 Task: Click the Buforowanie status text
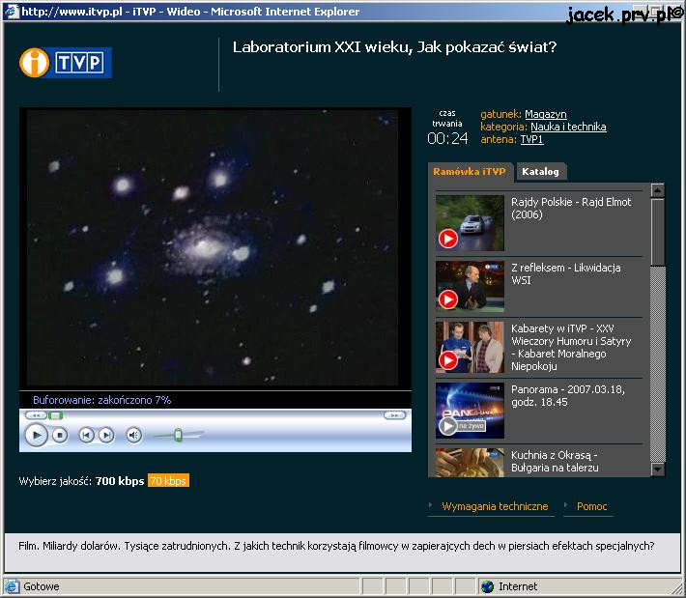(102, 400)
